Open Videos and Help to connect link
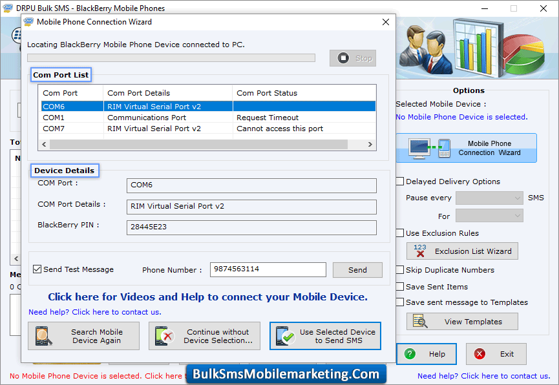The image size is (559, 385). [x=207, y=297]
